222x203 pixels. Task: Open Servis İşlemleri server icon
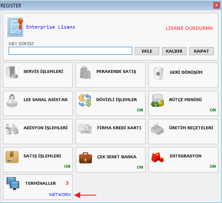[12, 72]
